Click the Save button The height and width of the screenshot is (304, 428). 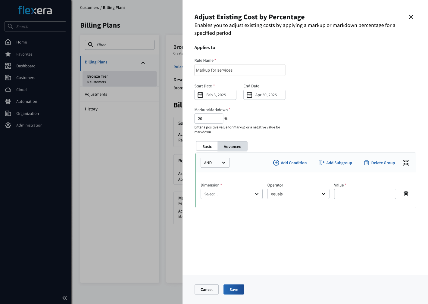(234, 290)
